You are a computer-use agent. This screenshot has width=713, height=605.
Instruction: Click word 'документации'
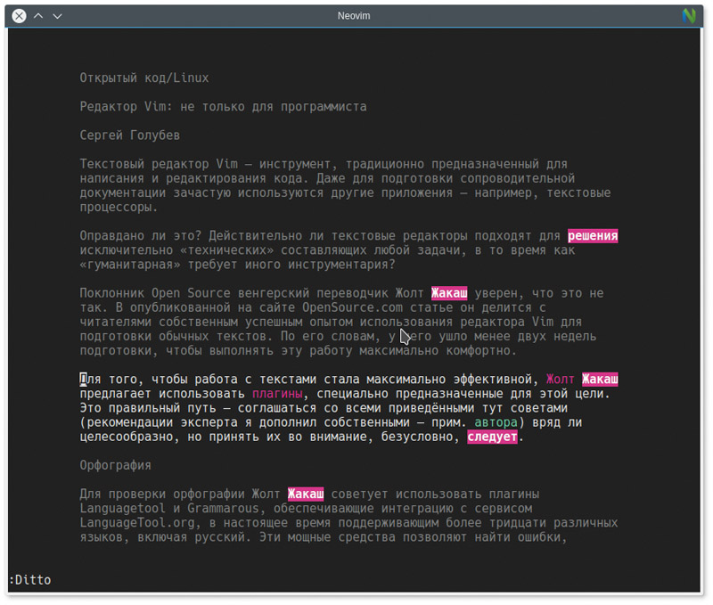[123, 192]
